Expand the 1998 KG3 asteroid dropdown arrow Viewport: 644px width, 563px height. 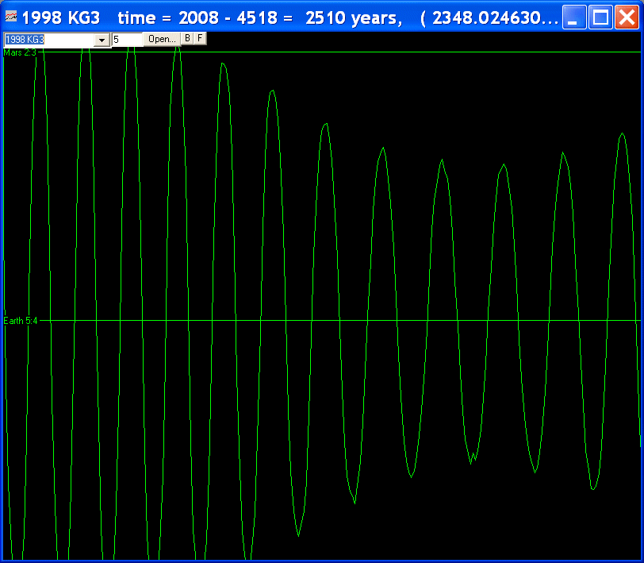[102, 40]
